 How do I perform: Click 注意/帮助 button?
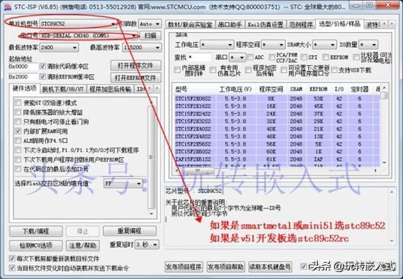click(x=82, y=246)
